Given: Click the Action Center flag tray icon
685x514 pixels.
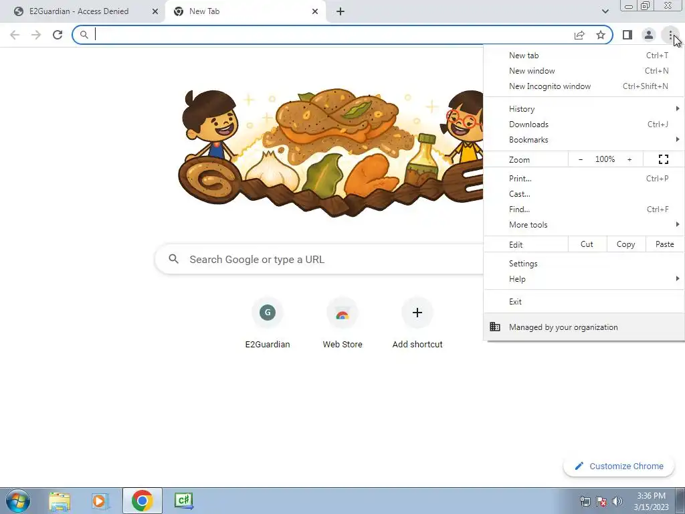Looking at the screenshot, I should coord(601,501).
